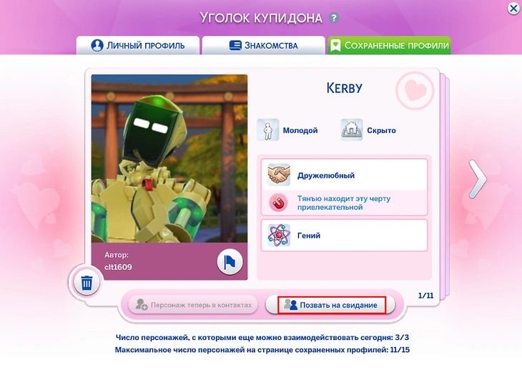Image resolution: width=522 pixels, height=370 pixels.
Task: Close the Уголок купидона window
Action: click(513, 8)
